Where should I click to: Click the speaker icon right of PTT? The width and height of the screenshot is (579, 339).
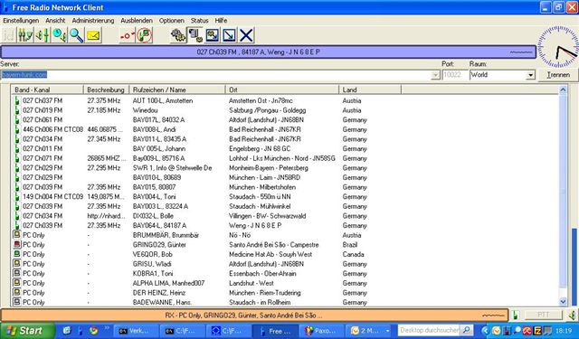tap(572, 315)
